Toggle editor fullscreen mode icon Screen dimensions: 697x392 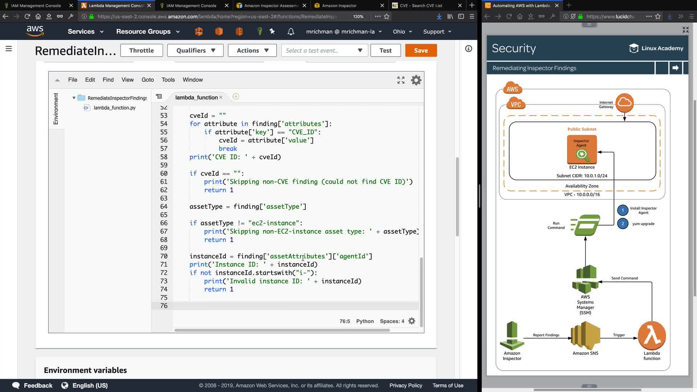401,80
